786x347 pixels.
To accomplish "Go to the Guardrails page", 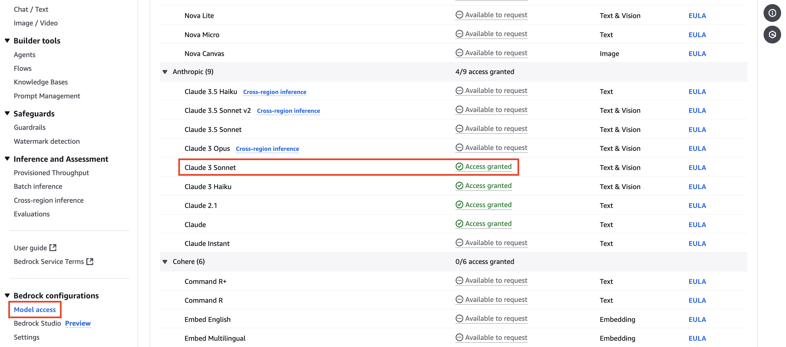I will point(30,127).
